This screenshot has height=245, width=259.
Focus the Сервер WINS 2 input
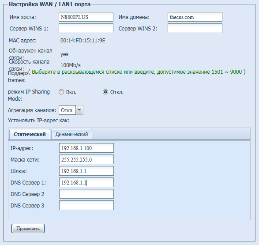click(x=195, y=28)
